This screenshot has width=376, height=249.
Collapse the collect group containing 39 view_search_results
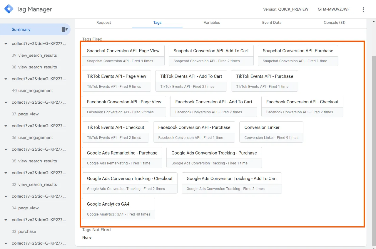pos(6,44)
